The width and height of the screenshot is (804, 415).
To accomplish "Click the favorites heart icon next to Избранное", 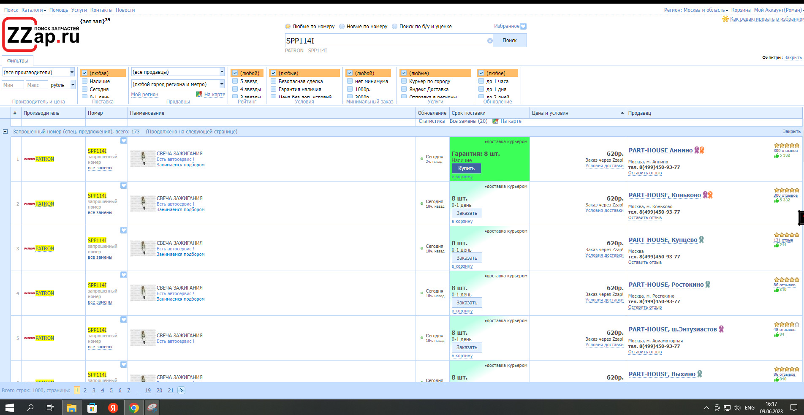I will tap(524, 26).
